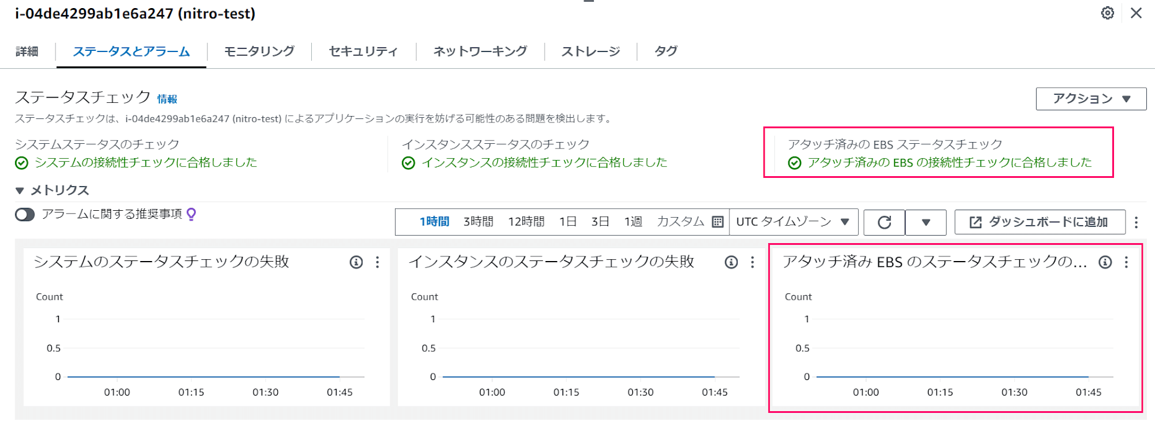
Task: Select the 1日 time range
Action: coord(568,222)
